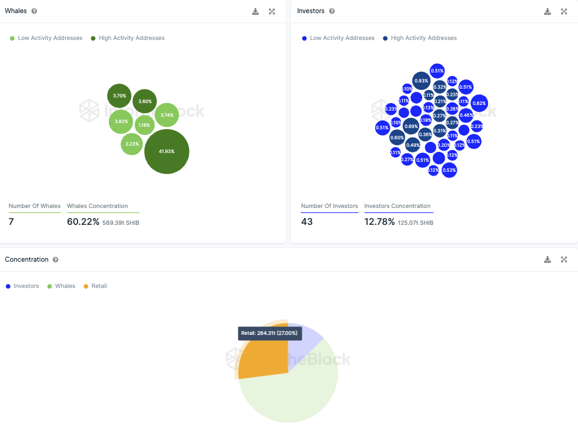Click the Retail 264.31t tooltip
Viewport: 578px width, 446px height.
(x=270, y=333)
